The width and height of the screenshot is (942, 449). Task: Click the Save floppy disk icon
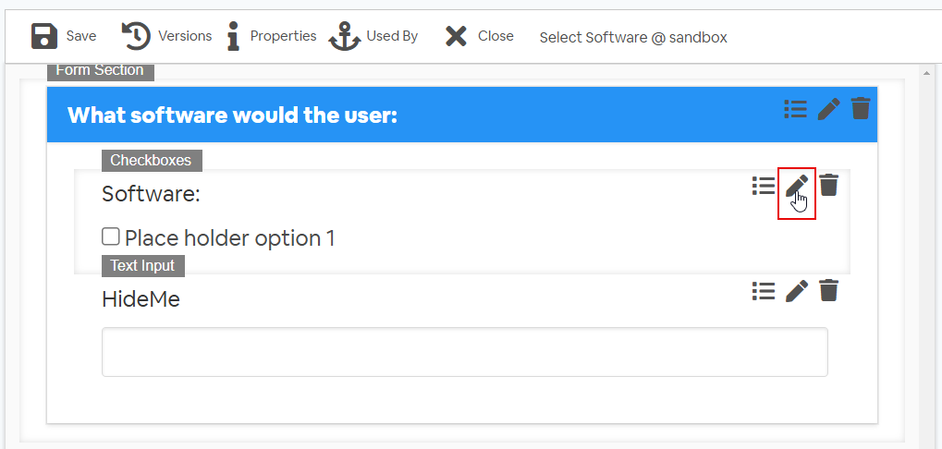(x=43, y=36)
